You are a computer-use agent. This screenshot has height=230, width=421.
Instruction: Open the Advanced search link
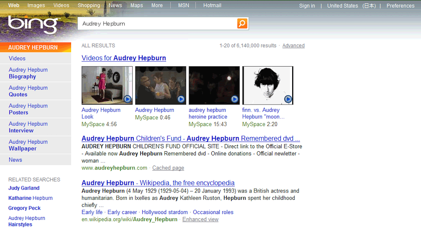pos(293,45)
